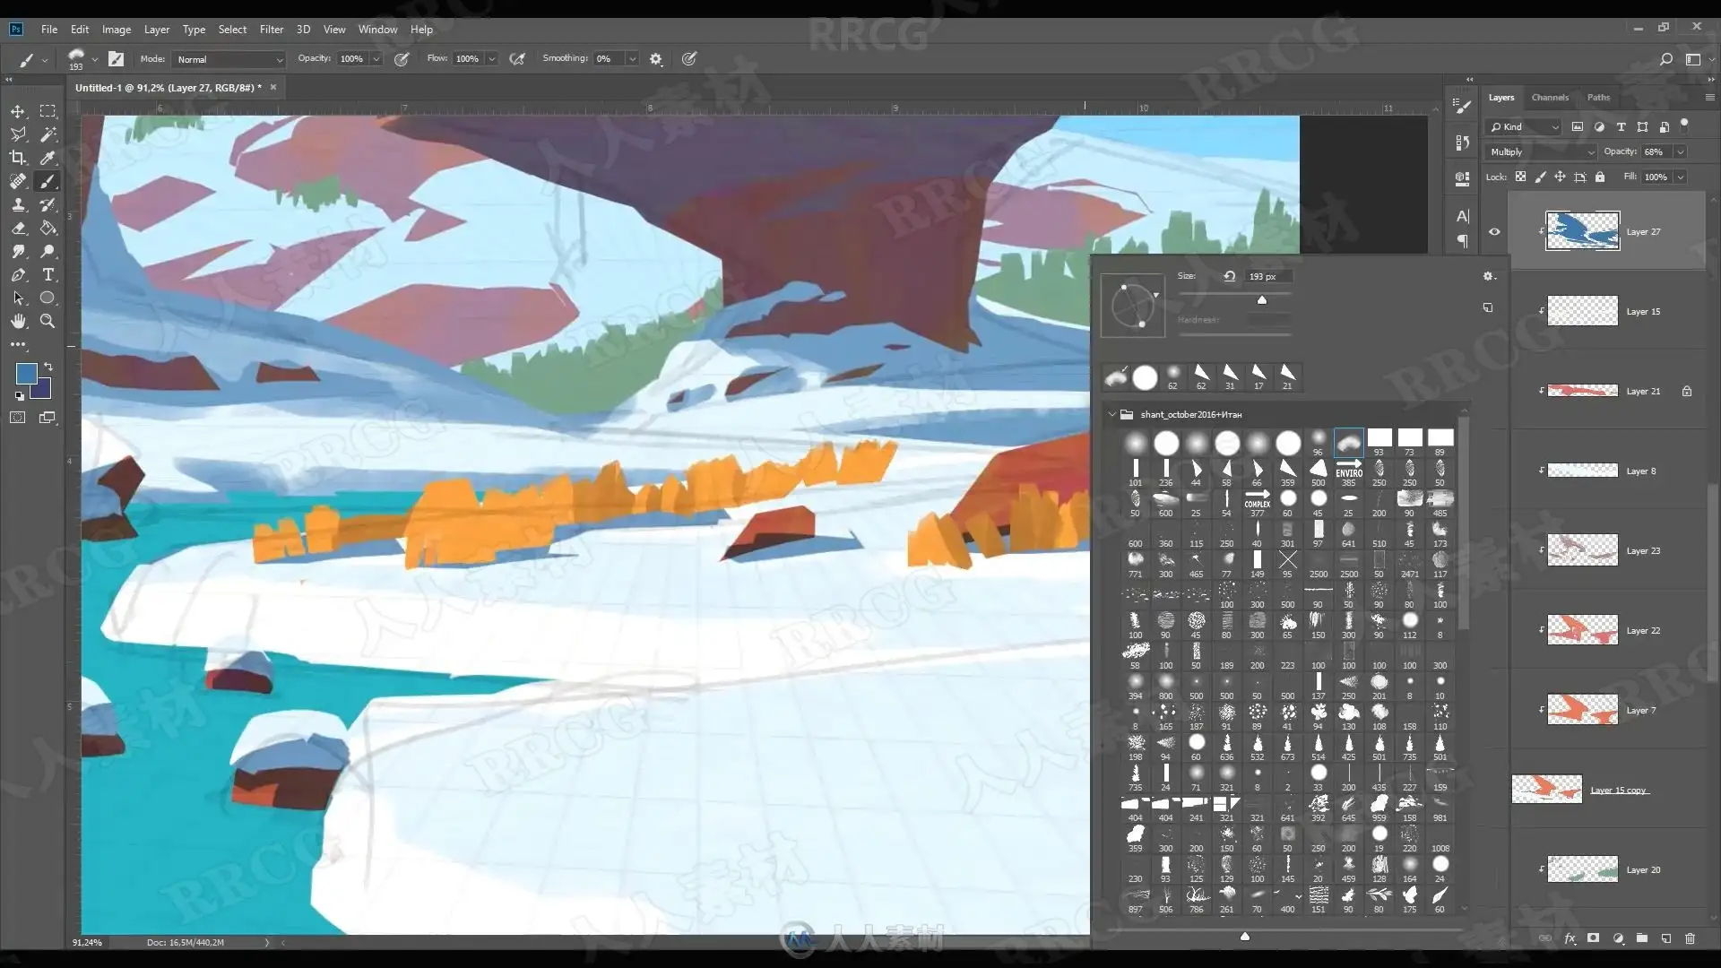Open the Image menu
The width and height of the screenshot is (1721, 968).
click(x=117, y=29)
